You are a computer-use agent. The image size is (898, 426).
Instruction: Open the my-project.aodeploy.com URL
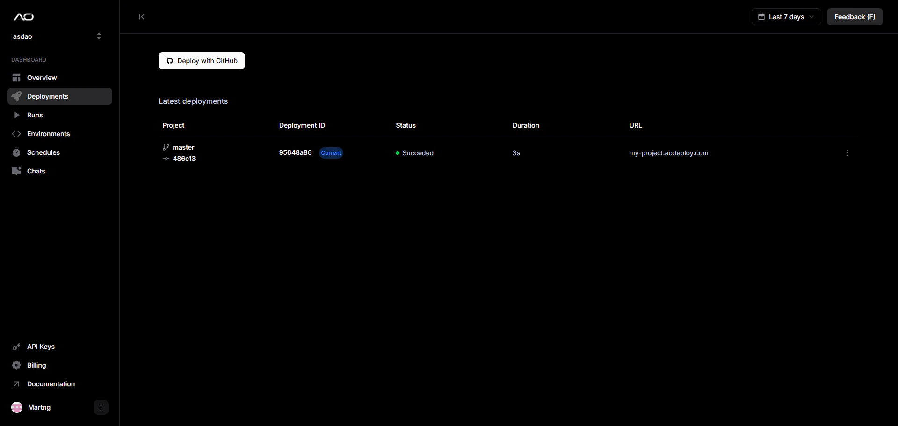click(669, 153)
